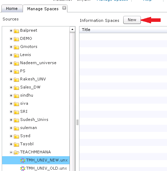Viewport: 167px width, 171px height.
Task: Click the TMH_UNIV_NEW.unx universe icon
Action: pos(23,160)
